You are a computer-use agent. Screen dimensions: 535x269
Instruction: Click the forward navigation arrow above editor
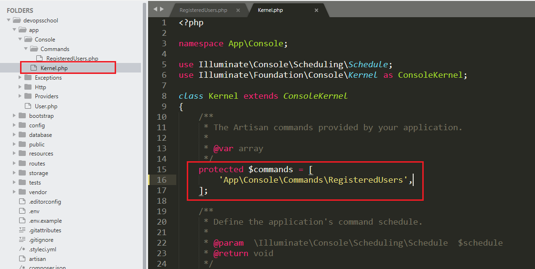click(x=161, y=10)
